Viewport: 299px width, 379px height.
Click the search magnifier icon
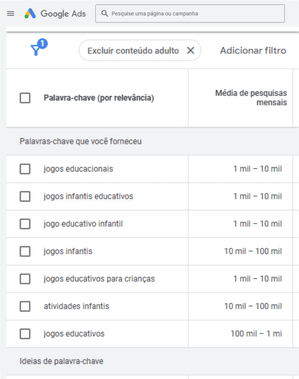point(105,14)
